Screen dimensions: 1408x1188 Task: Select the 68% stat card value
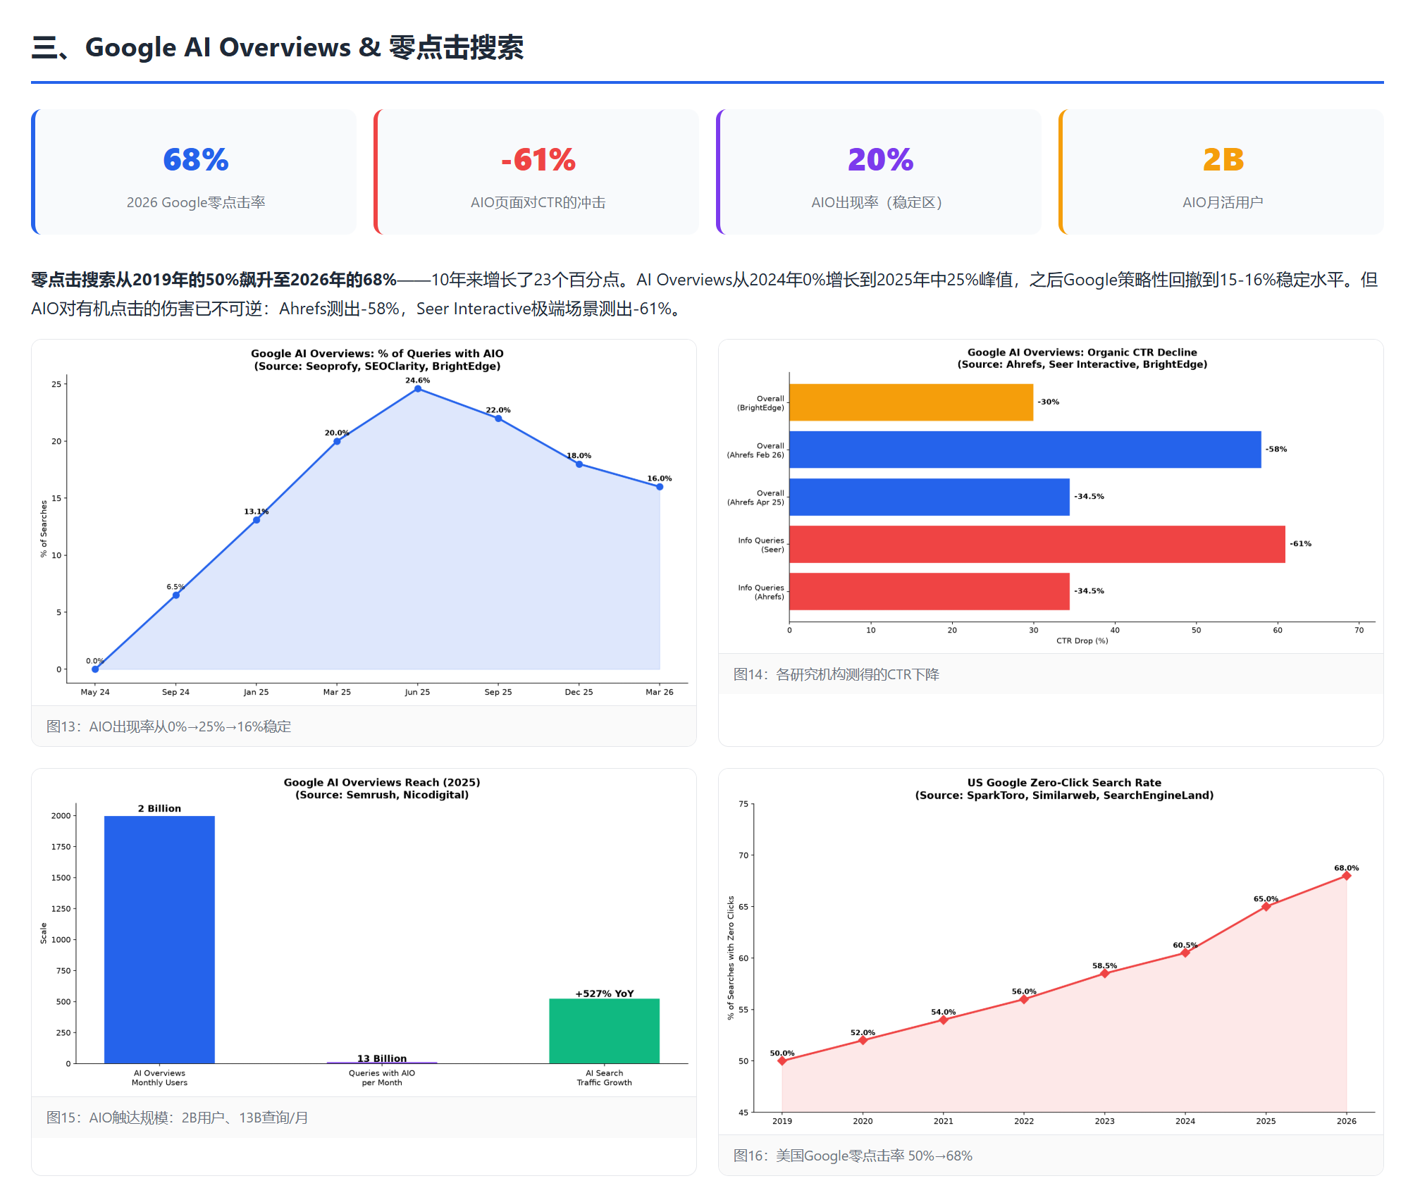click(196, 159)
